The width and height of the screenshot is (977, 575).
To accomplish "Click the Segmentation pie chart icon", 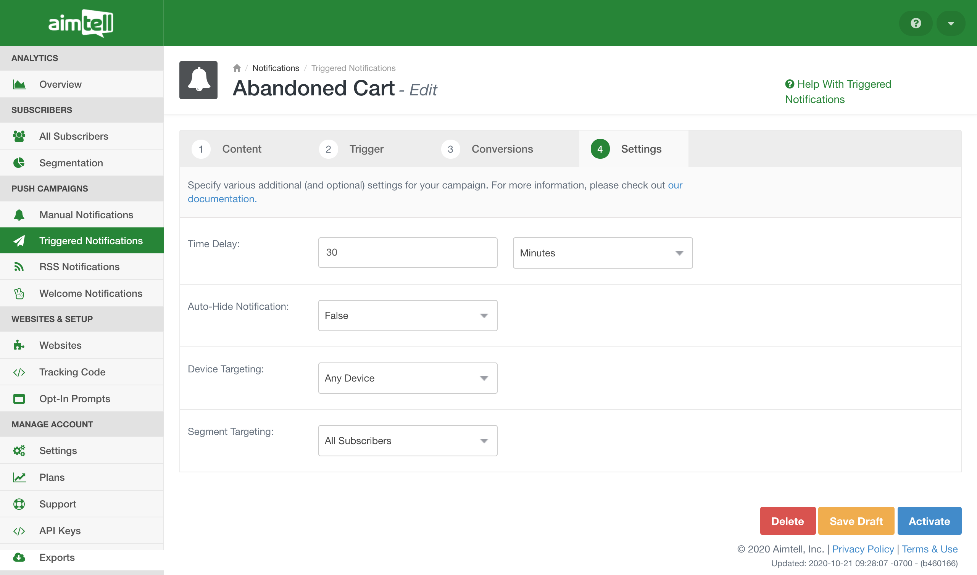I will point(19,163).
